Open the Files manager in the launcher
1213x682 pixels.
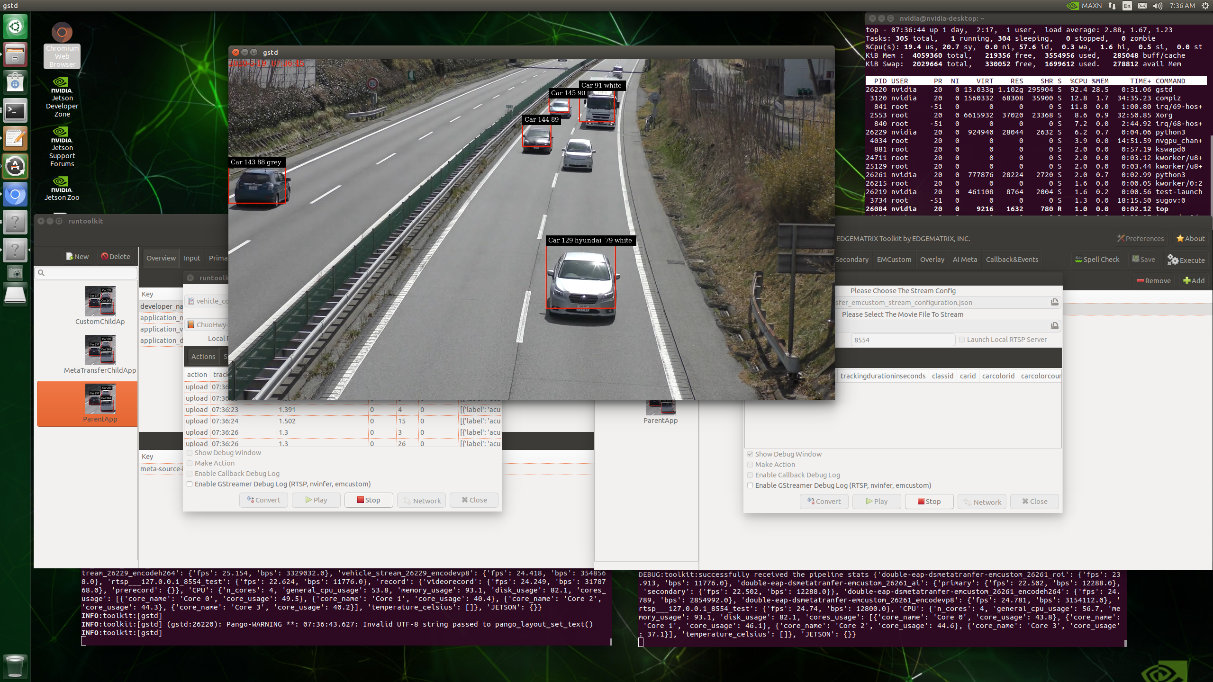point(15,54)
